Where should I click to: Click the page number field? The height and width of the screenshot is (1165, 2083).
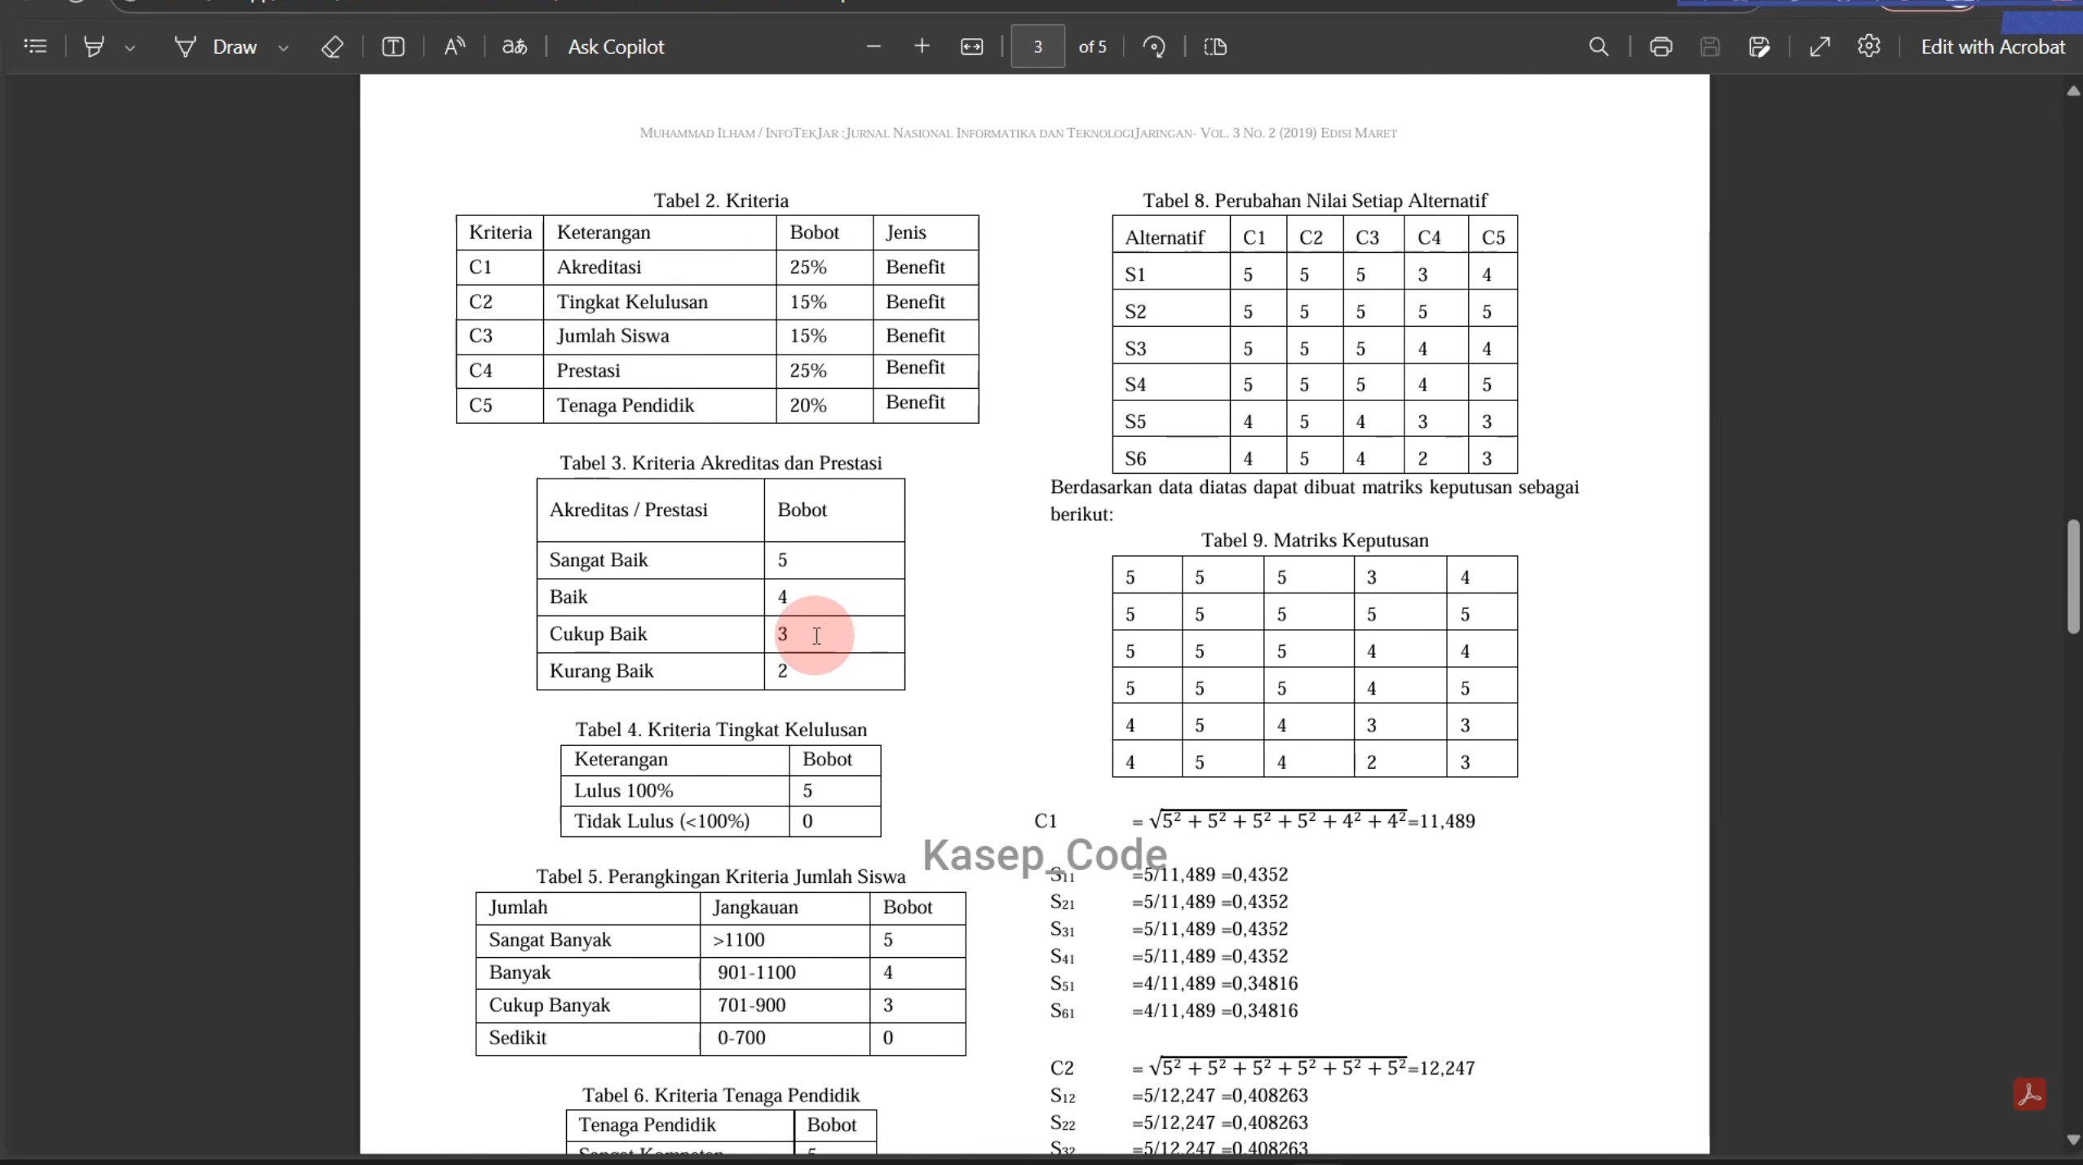(1037, 46)
